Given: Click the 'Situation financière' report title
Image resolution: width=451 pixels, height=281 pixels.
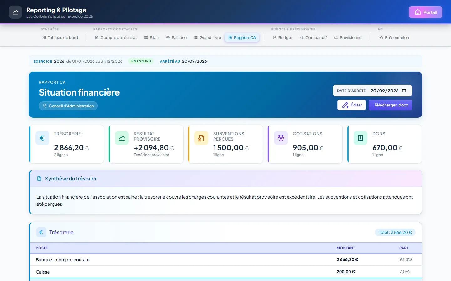Looking at the screenshot, I should (79, 92).
